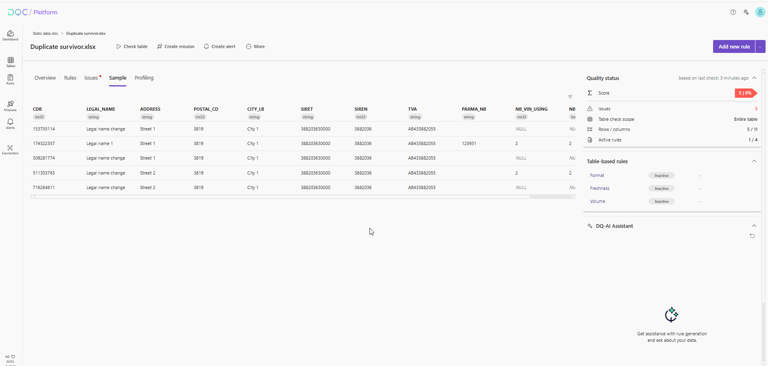The width and height of the screenshot is (768, 366).
Task: Open the Static data xlsx breadcrumb
Action: click(x=45, y=34)
